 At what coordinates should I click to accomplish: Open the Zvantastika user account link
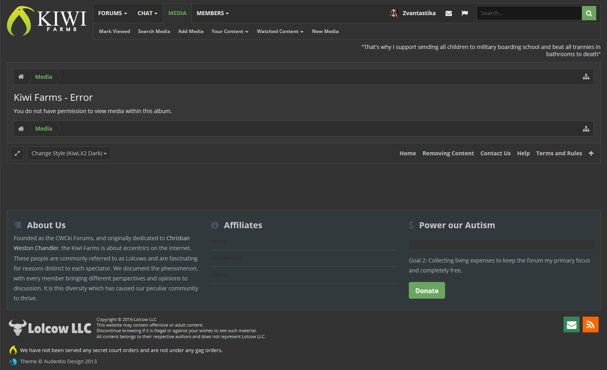point(419,13)
